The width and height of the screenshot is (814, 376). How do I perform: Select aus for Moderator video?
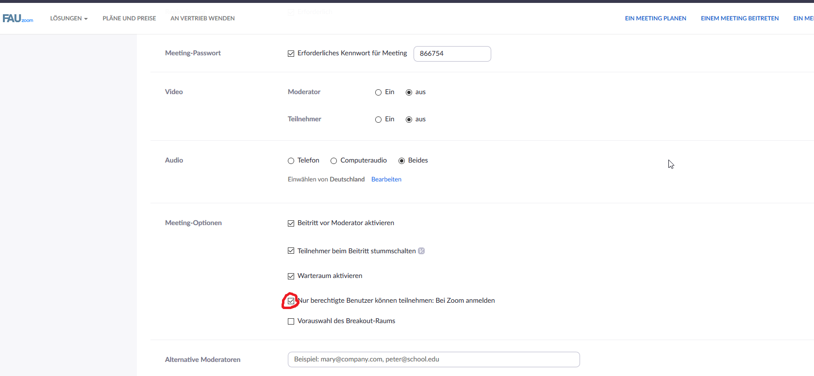[x=409, y=92]
